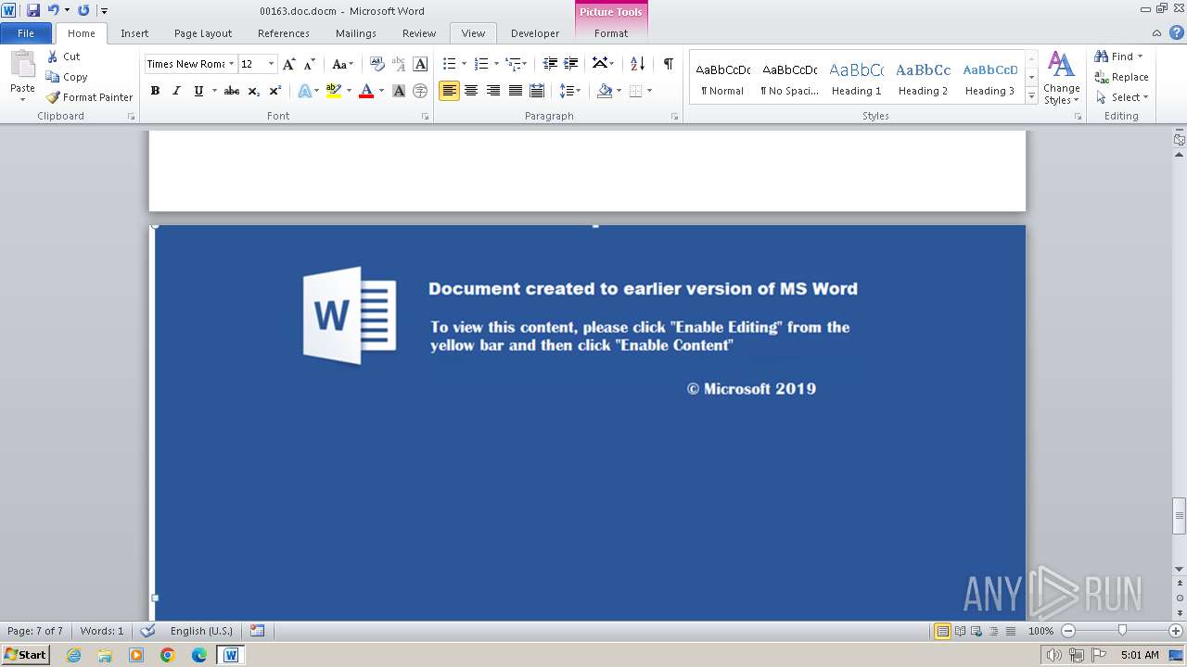This screenshot has height=667, width=1187.
Task: Click Replace in Editing group
Action: [x=1121, y=77]
